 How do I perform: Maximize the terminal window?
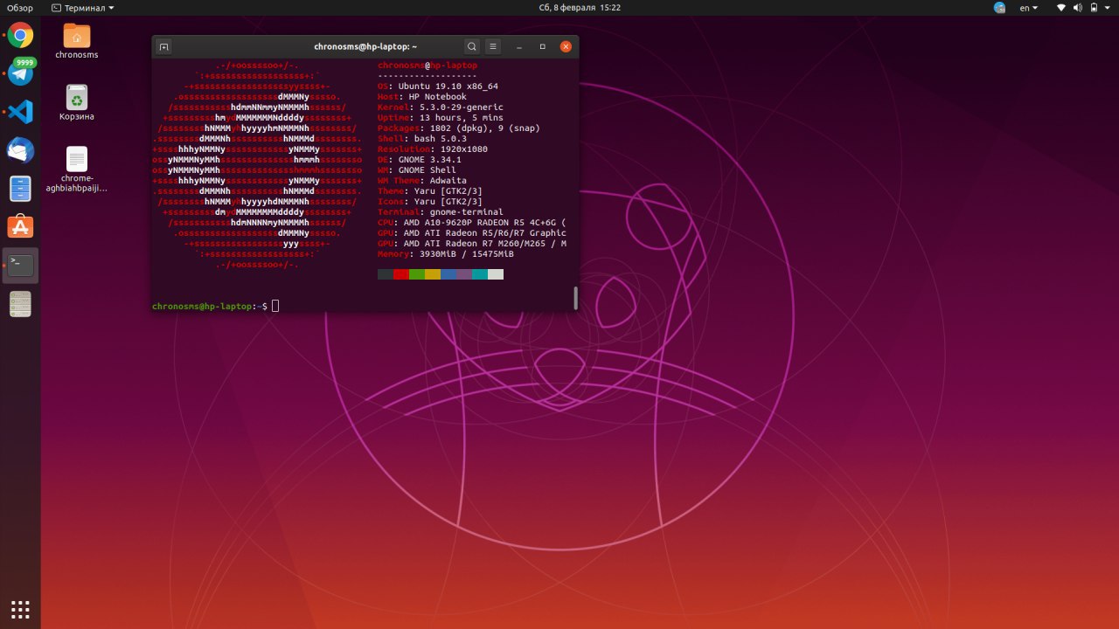coord(542,46)
